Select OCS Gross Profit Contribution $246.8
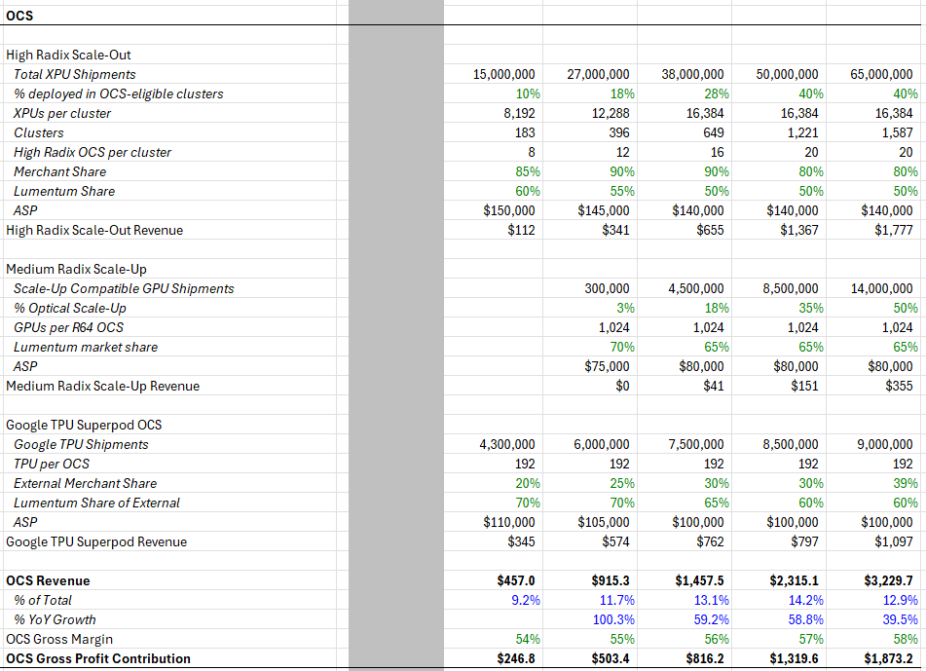This screenshot has width=926, height=671. tap(515, 659)
